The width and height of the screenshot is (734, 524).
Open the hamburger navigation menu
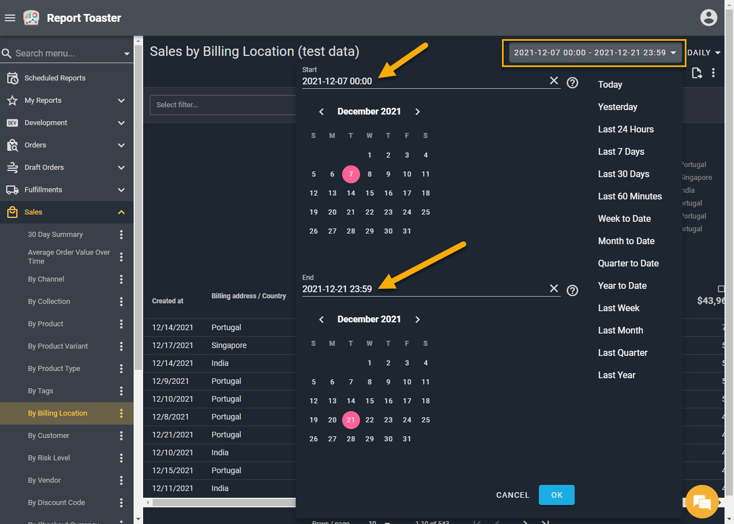10,18
